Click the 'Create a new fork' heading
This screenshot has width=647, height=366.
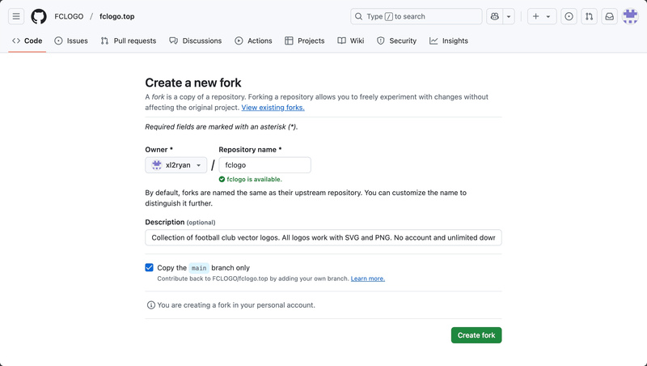(x=193, y=83)
